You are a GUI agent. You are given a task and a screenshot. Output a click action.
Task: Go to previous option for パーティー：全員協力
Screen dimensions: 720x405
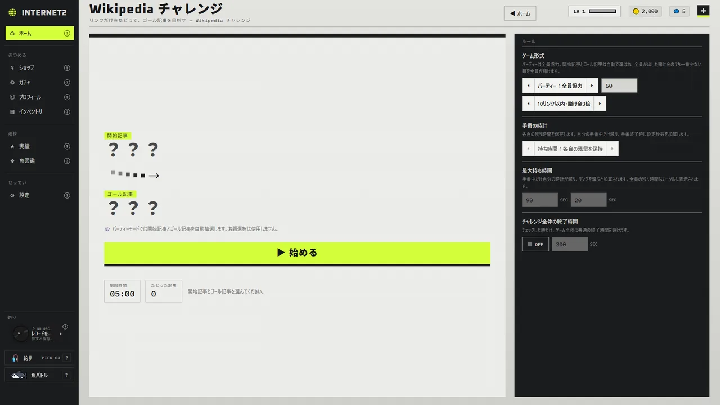click(528, 85)
